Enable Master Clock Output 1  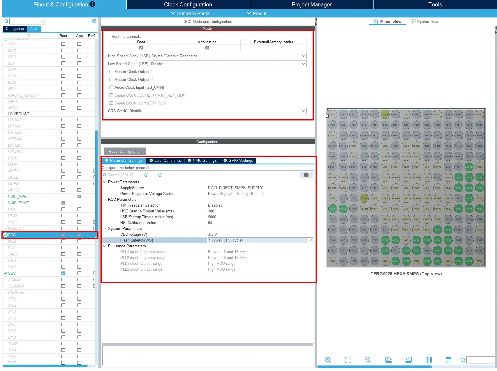(x=111, y=72)
